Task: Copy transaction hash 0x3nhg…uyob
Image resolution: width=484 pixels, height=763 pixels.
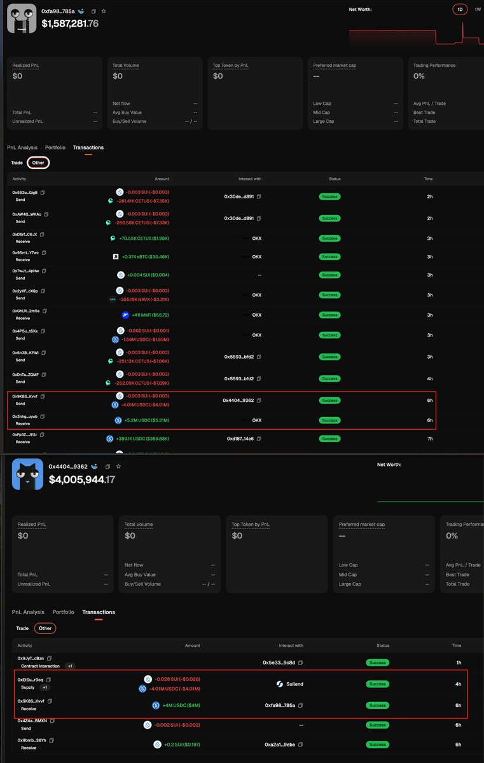Action: point(43,416)
